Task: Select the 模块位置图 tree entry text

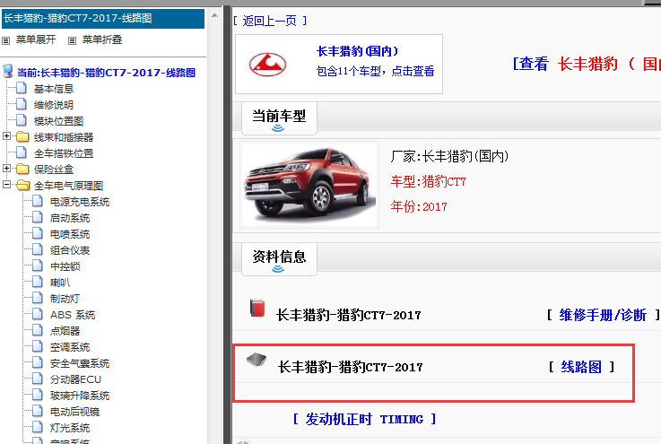Action: click(58, 121)
